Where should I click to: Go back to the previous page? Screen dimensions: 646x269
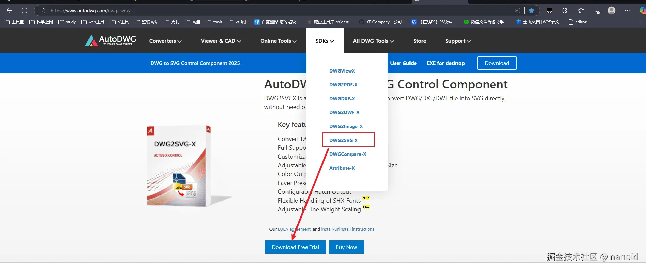(x=10, y=11)
